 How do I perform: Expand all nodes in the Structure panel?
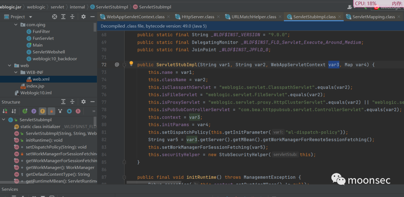pos(63,102)
